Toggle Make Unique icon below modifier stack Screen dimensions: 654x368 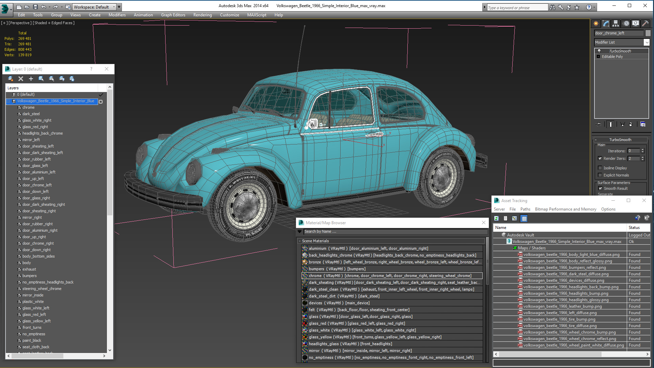coord(622,124)
